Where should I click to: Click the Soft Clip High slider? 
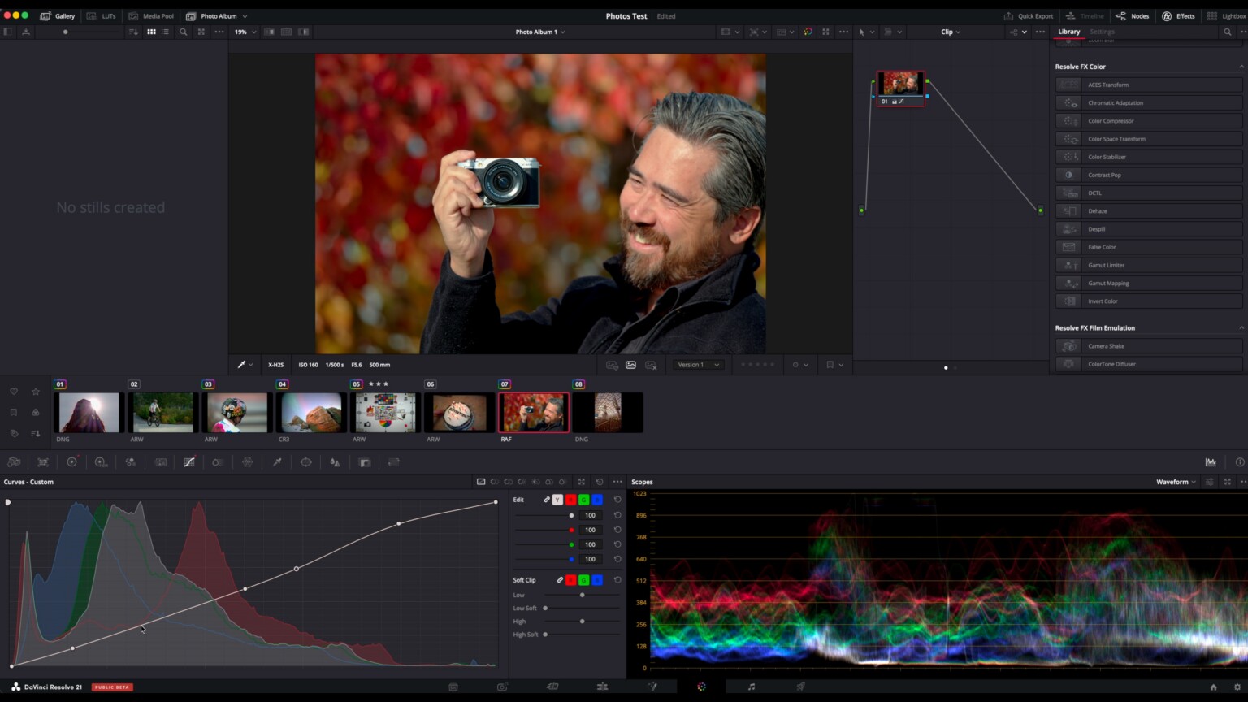[x=582, y=622]
